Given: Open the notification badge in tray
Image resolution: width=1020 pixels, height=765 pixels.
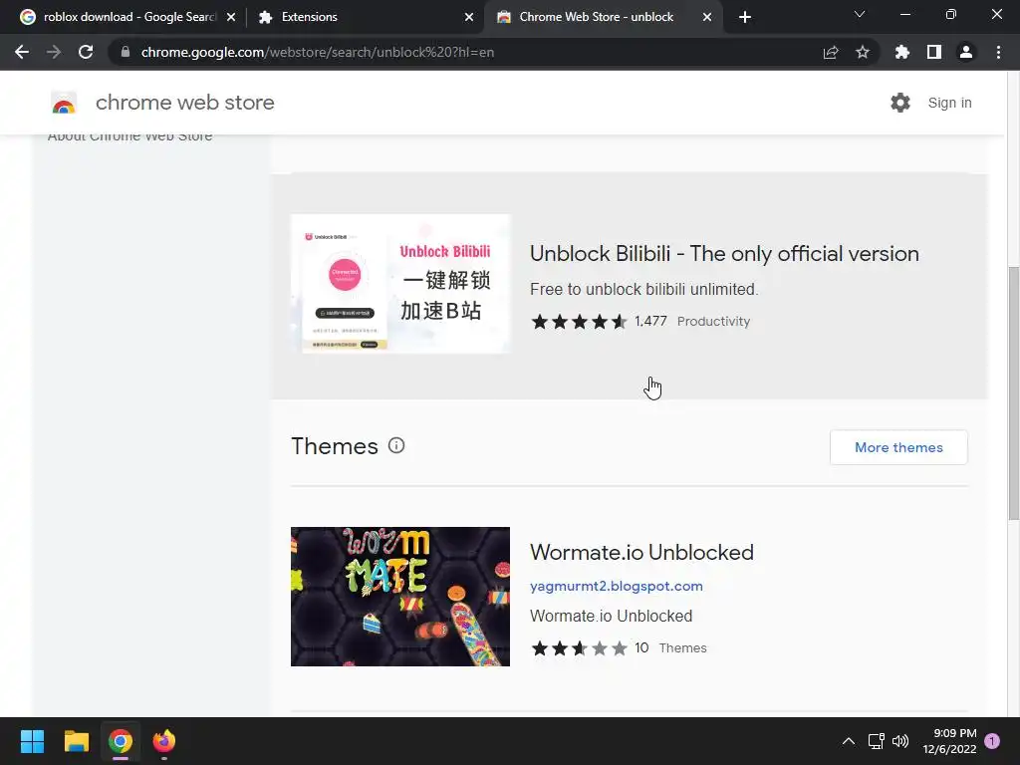Looking at the screenshot, I should pos(992,741).
